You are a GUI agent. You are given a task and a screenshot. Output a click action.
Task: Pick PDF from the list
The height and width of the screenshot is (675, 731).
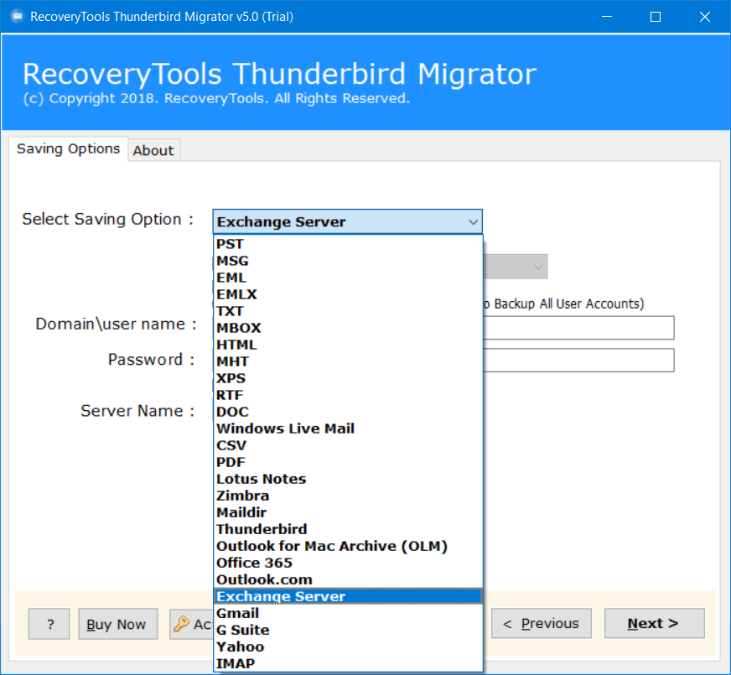pyautogui.click(x=348, y=462)
